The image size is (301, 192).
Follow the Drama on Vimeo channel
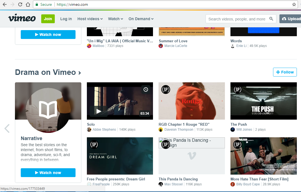coord(285,72)
